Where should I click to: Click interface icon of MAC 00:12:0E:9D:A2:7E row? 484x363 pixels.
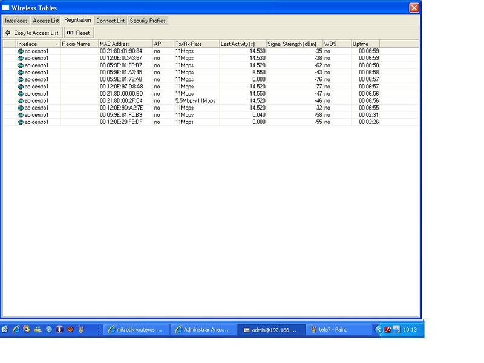21,108
